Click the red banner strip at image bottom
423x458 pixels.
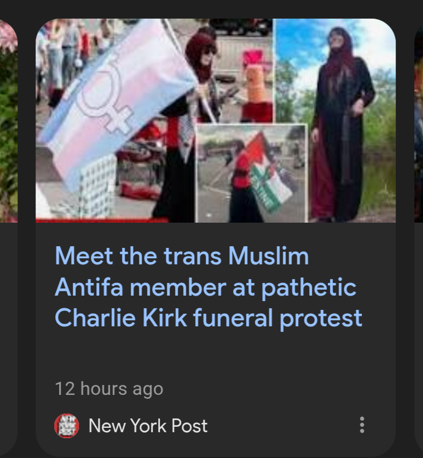tap(102, 220)
